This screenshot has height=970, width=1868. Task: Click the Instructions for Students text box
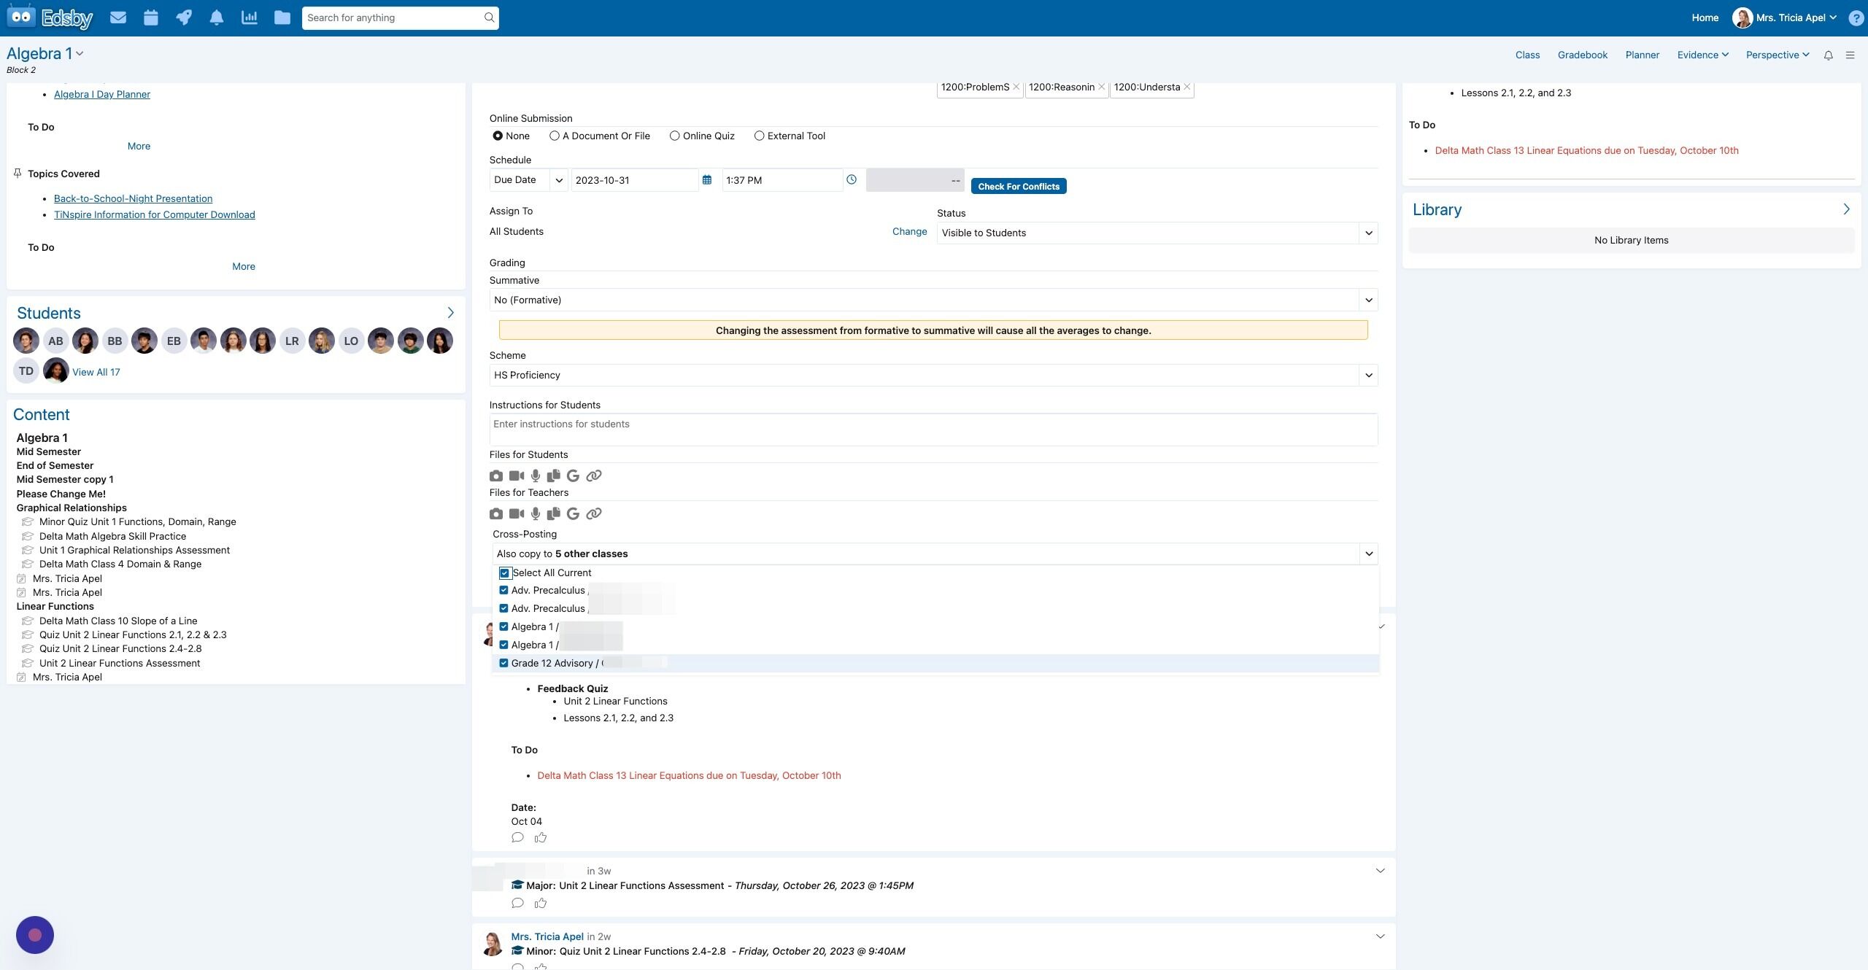point(933,430)
